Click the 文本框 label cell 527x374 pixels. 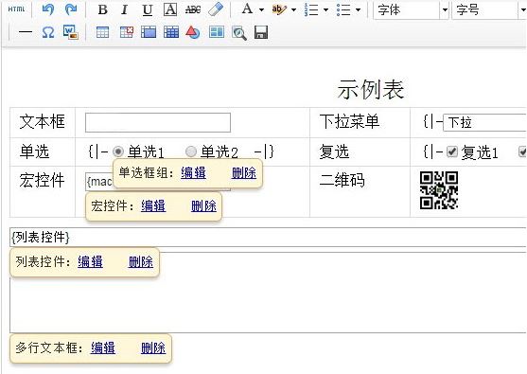click(x=43, y=122)
